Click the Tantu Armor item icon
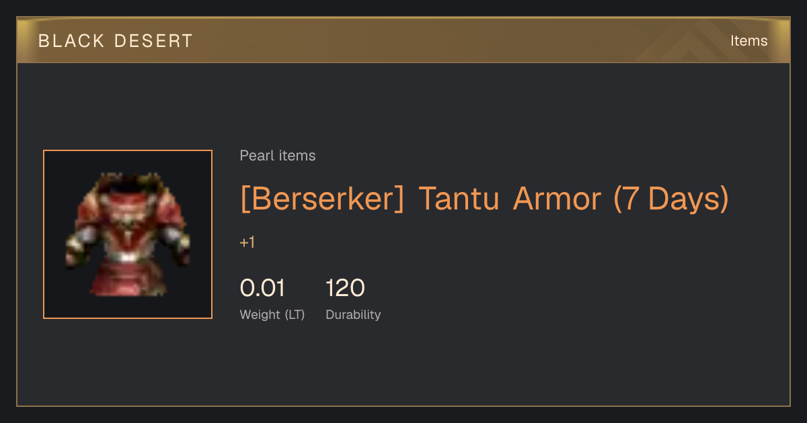The height and width of the screenshot is (423, 807). [x=128, y=234]
